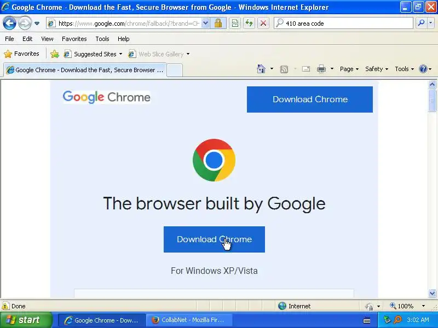Click the top-right Download Chrome button
The image size is (438, 328).
coord(310,99)
